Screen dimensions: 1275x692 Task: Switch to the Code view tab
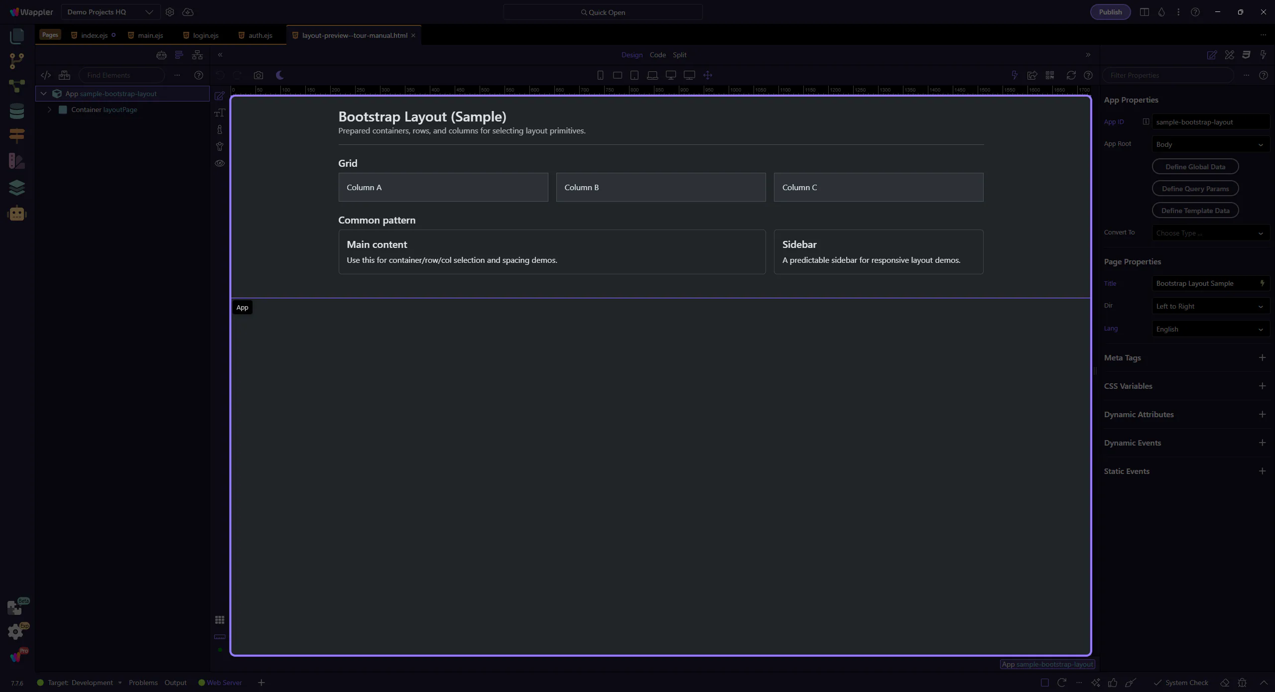pos(657,55)
